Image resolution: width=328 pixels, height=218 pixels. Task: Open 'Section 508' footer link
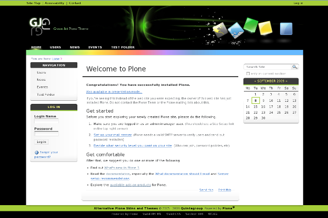pyautogui.click(x=194, y=214)
